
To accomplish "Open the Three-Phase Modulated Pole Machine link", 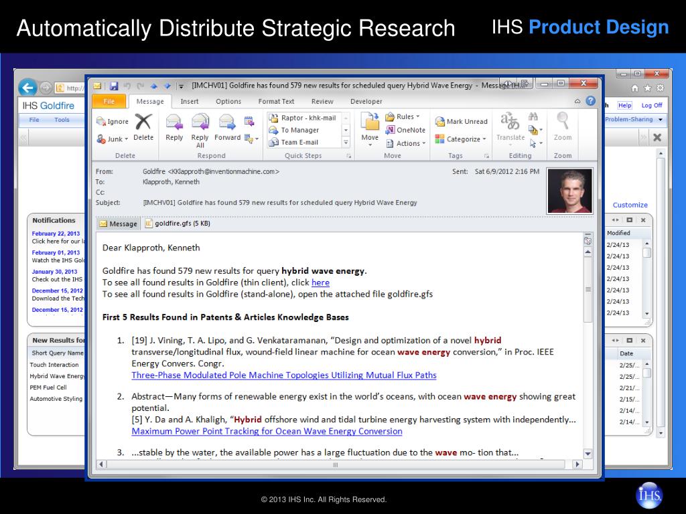I will pos(284,375).
